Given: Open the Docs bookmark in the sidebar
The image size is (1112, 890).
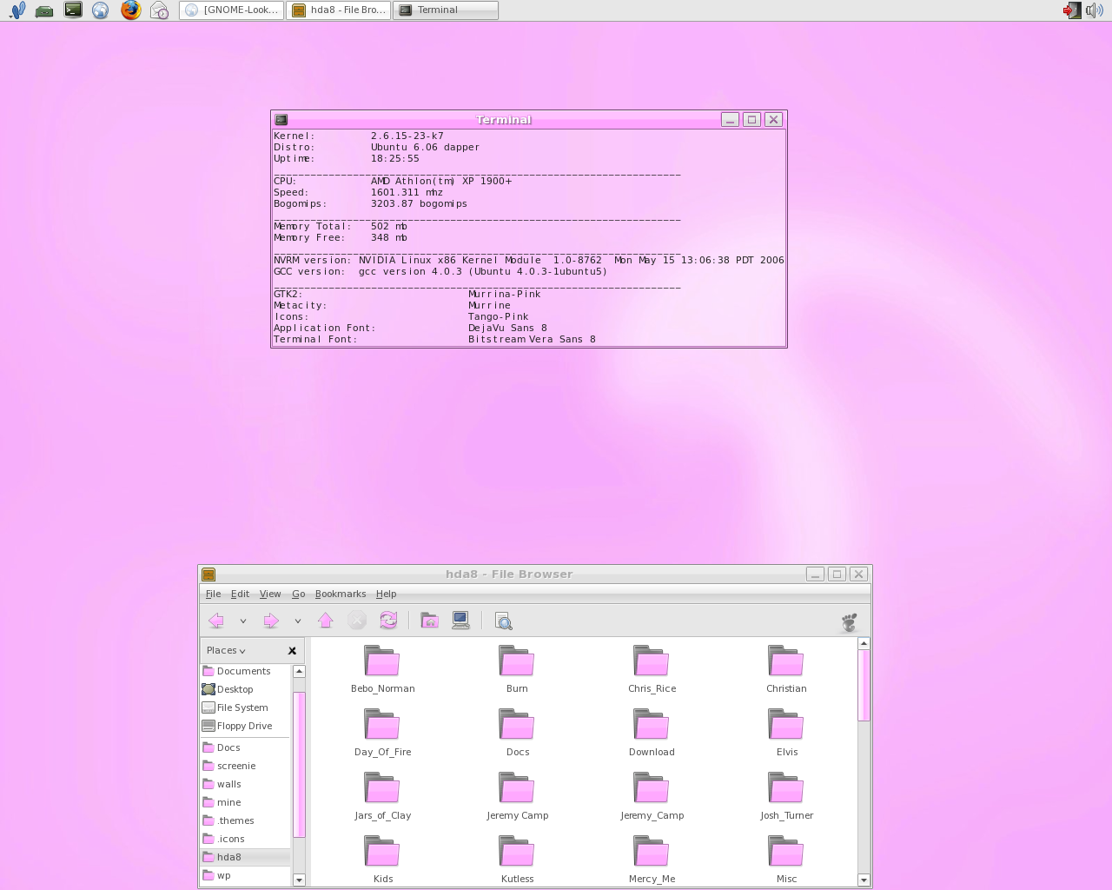Looking at the screenshot, I should pos(221,747).
